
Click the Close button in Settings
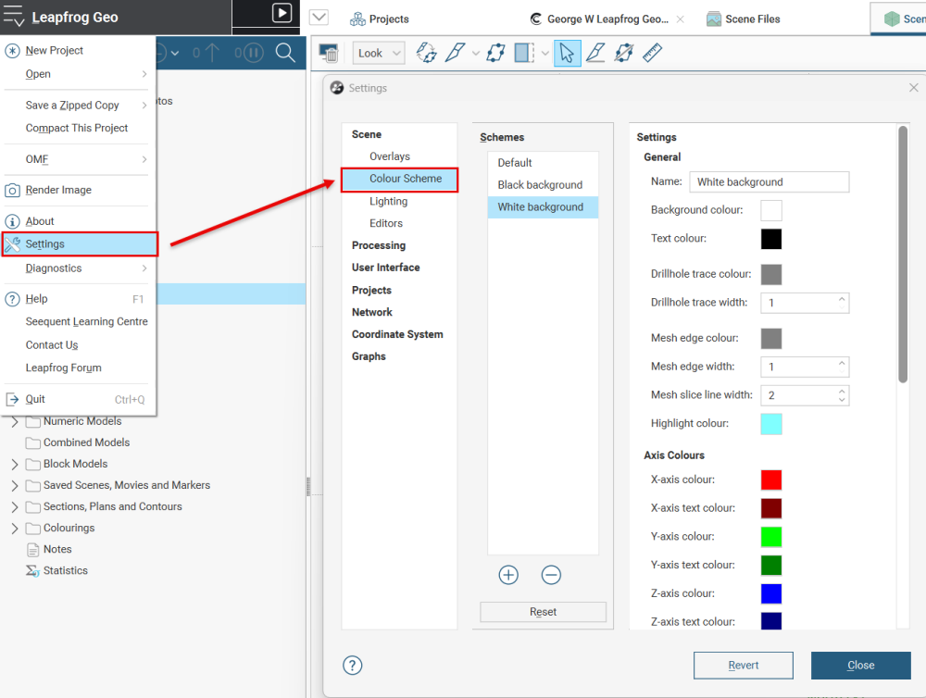(860, 666)
